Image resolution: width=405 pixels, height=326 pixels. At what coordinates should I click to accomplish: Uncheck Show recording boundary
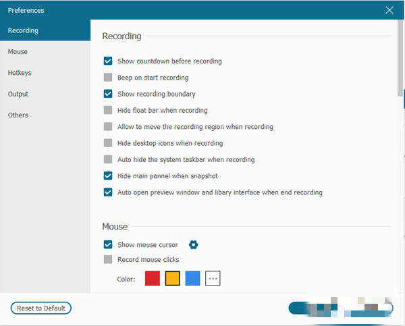[x=108, y=94]
